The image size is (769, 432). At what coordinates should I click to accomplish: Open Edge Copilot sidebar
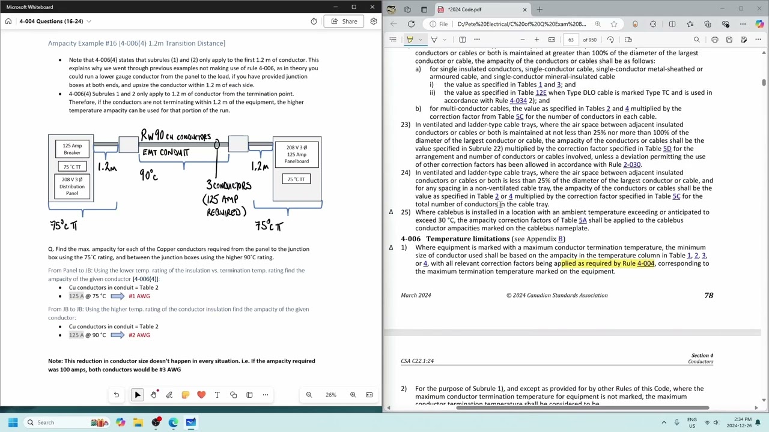760,24
